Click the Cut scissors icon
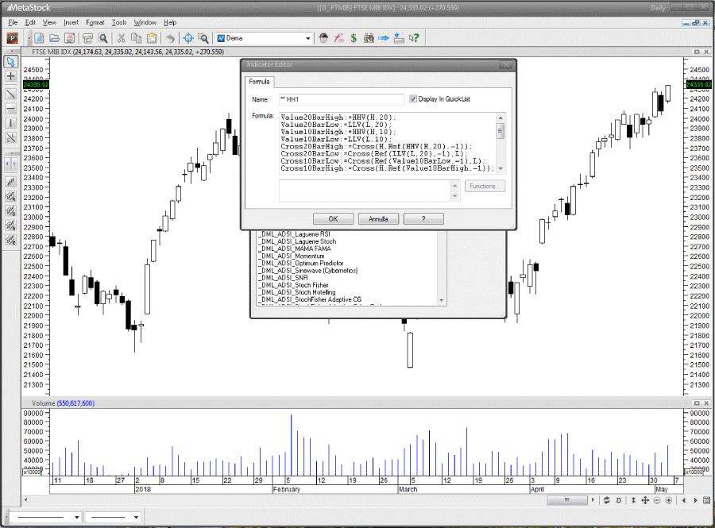The height and width of the screenshot is (528, 715). [122, 38]
